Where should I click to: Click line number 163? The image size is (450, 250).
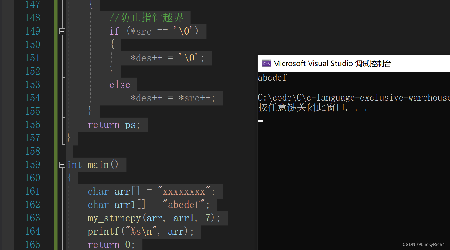click(32, 218)
